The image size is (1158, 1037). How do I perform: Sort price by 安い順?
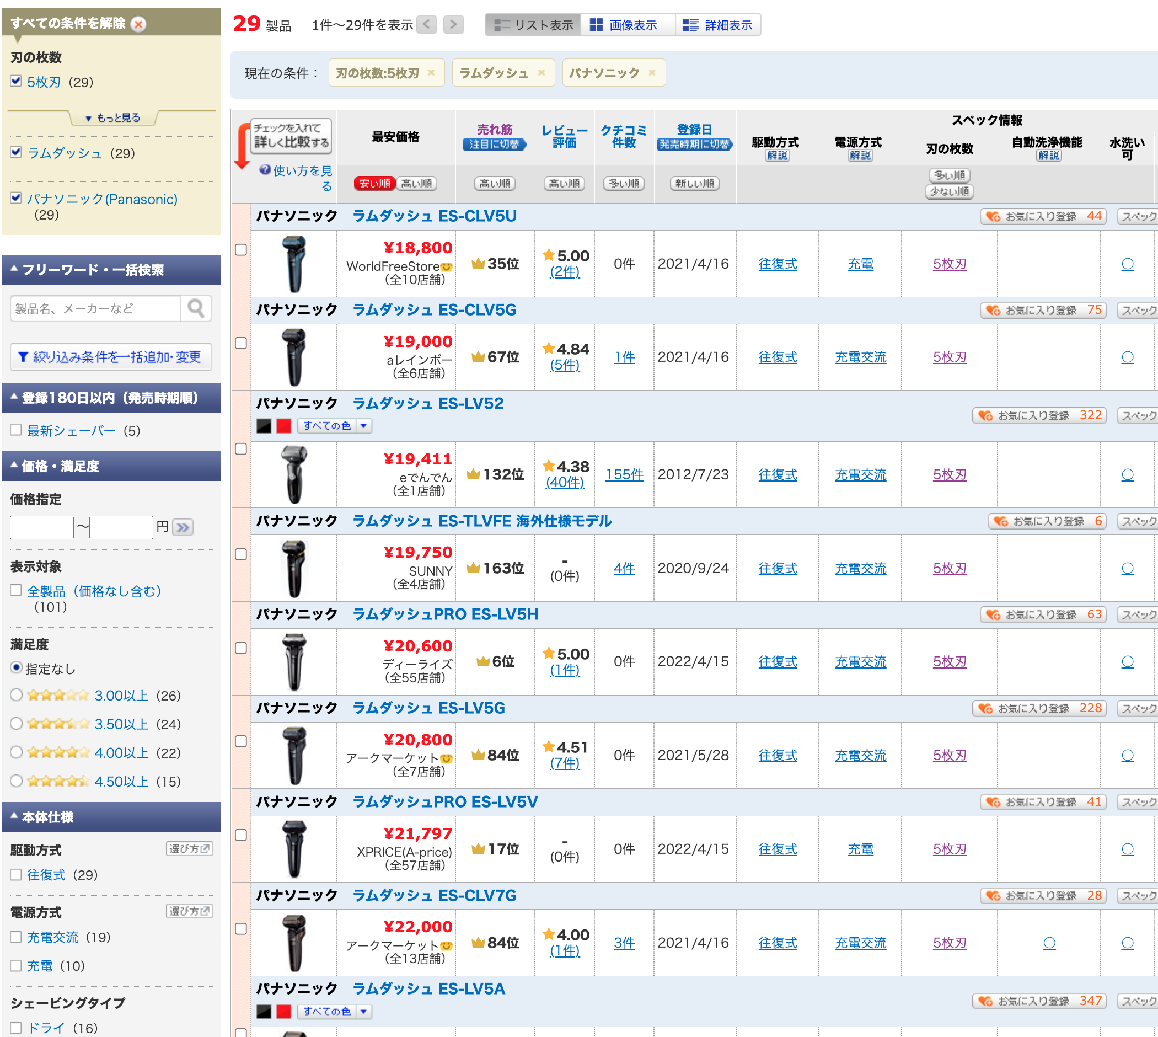(374, 183)
